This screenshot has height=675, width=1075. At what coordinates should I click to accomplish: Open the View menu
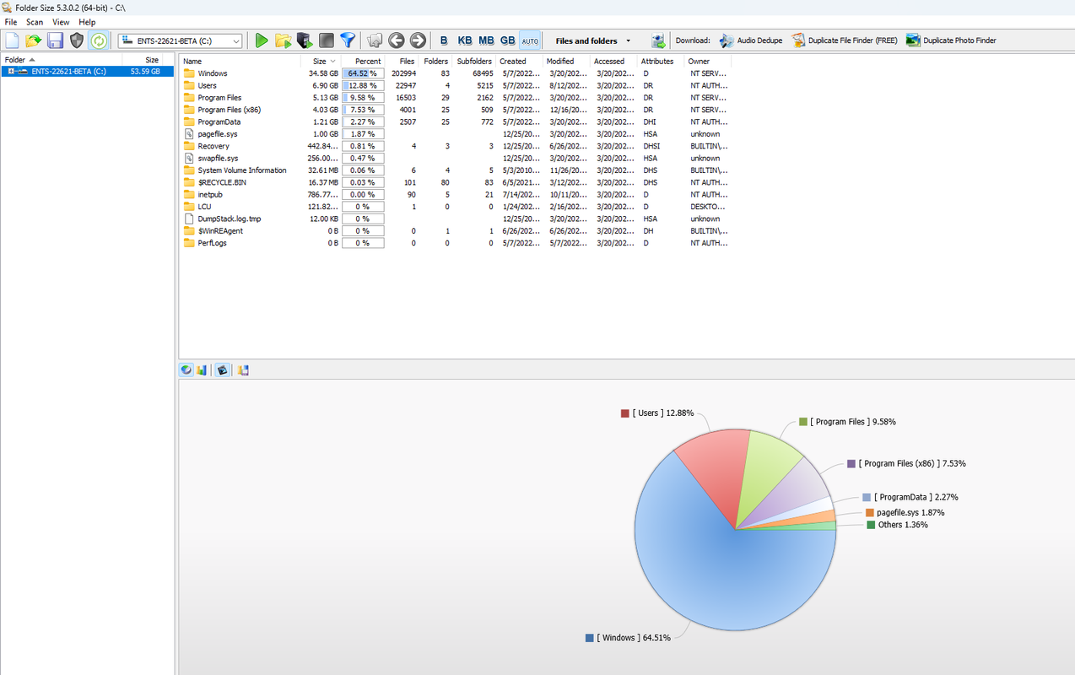[61, 22]
